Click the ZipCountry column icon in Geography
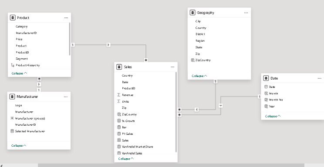This screenshot has width=324, height=167. click(192, 60)
